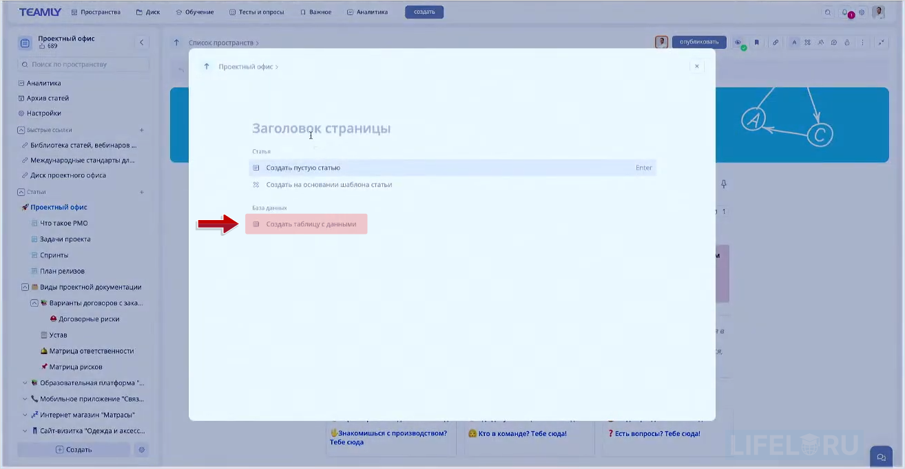
Task: Click the user avatar in the top right
Action: tap(878, 12)
